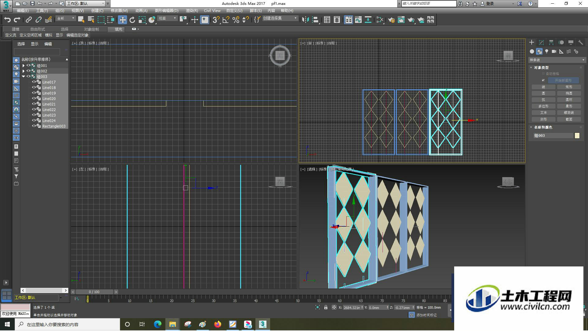Toggle the Scene Explorer button
This screenshot has height=331, width=588.
(x=327, y=20)
